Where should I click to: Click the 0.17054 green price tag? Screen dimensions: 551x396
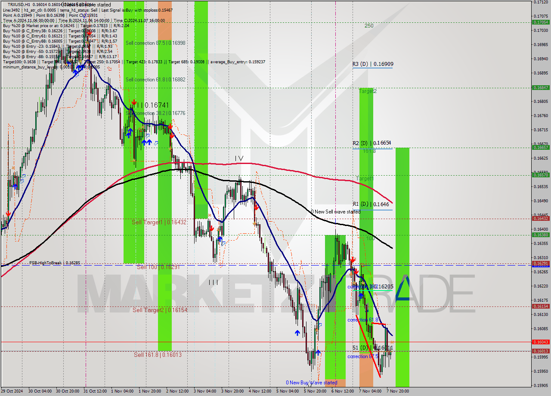pos(541,22)
